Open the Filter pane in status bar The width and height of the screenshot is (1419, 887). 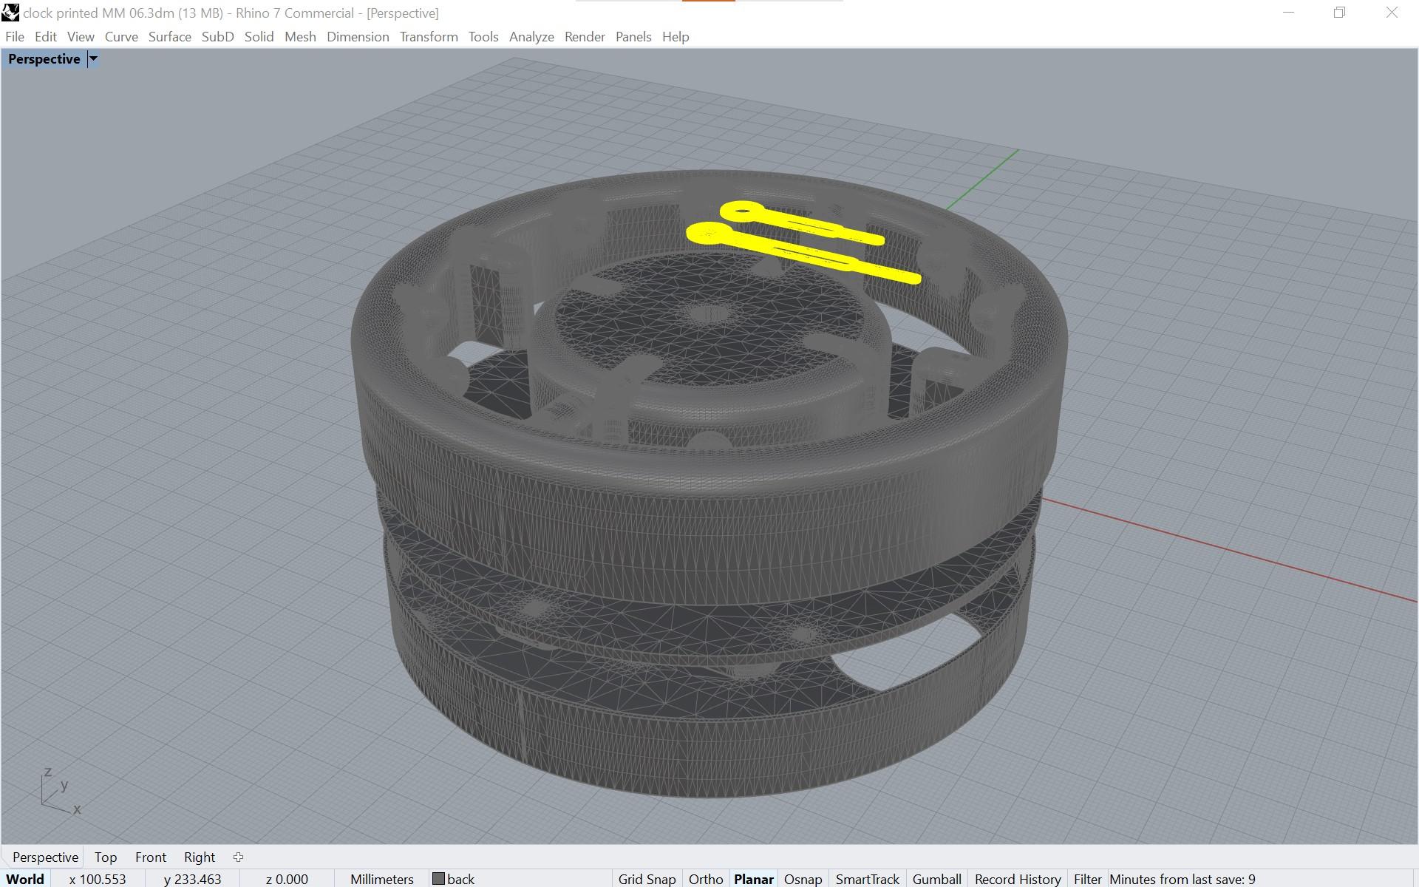(1087, 879)
